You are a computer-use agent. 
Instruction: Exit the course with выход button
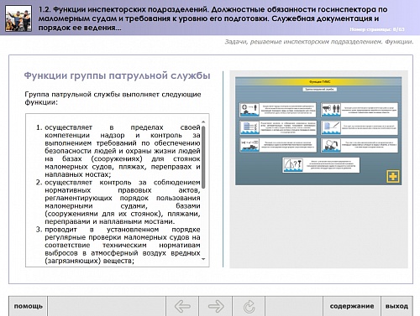[x=396, y=306]
